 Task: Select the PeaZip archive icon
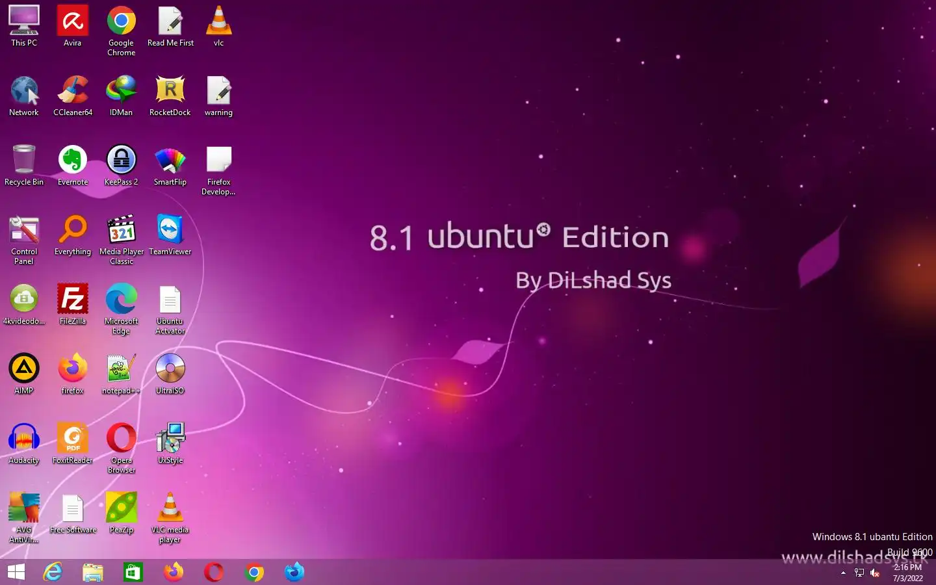point(122,513)
